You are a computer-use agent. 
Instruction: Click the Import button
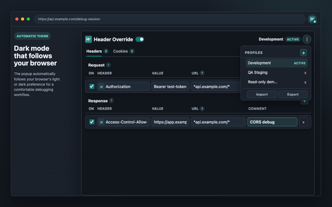262,94
